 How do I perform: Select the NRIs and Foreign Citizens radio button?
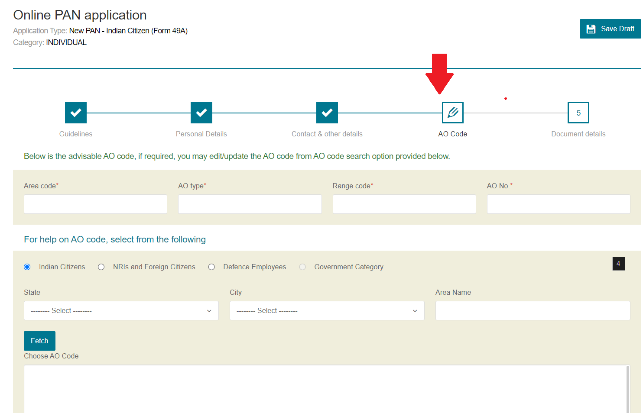101,267
